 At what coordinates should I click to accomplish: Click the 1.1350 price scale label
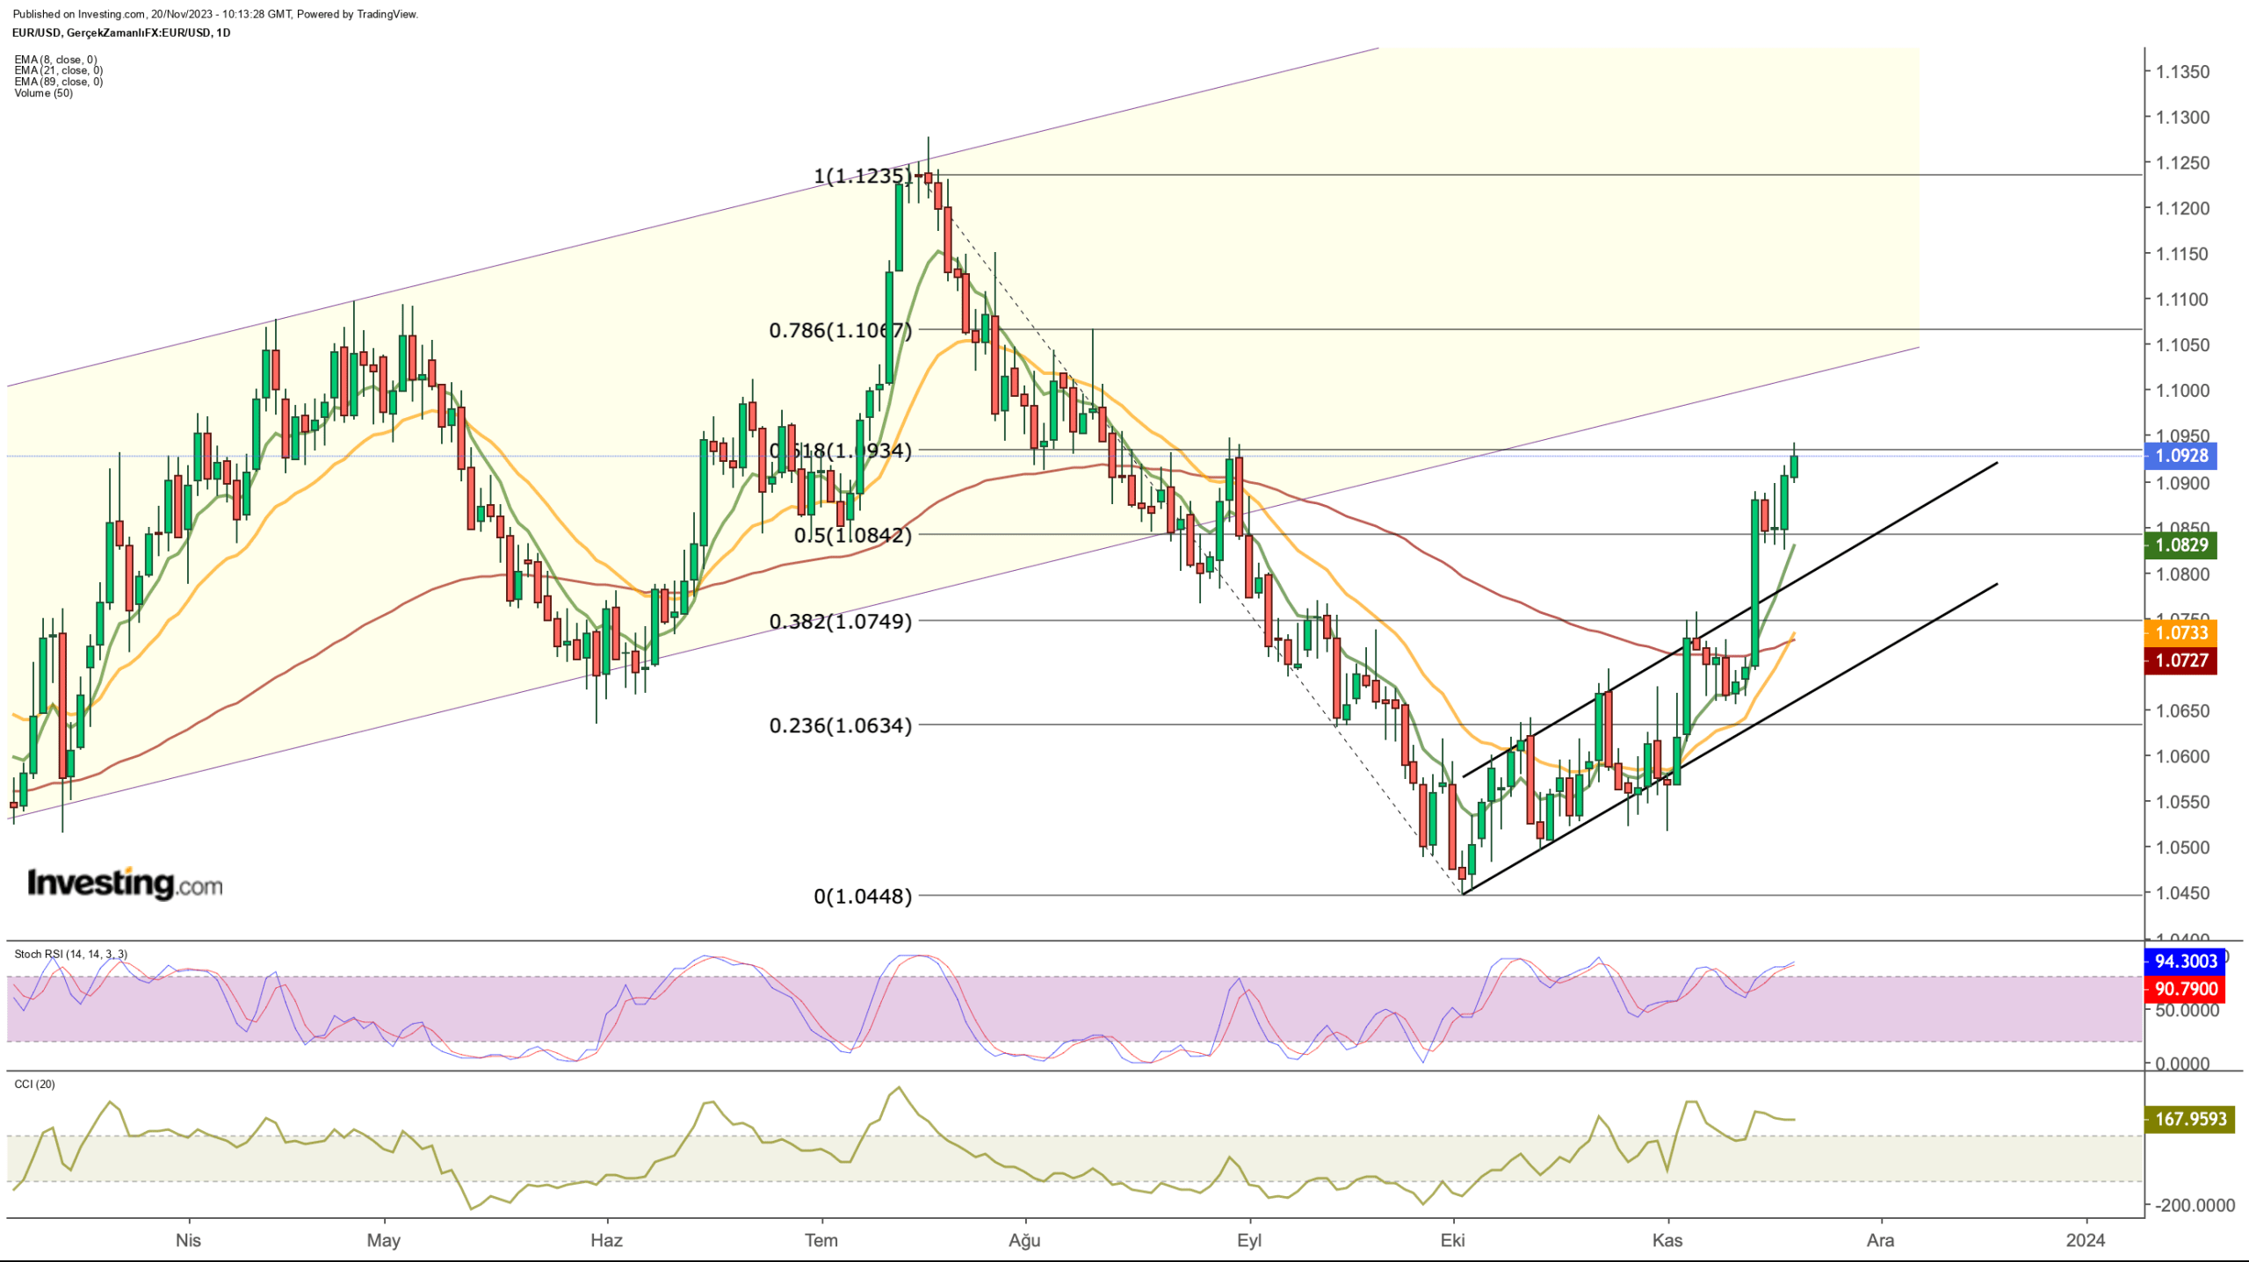[2183, 72]
